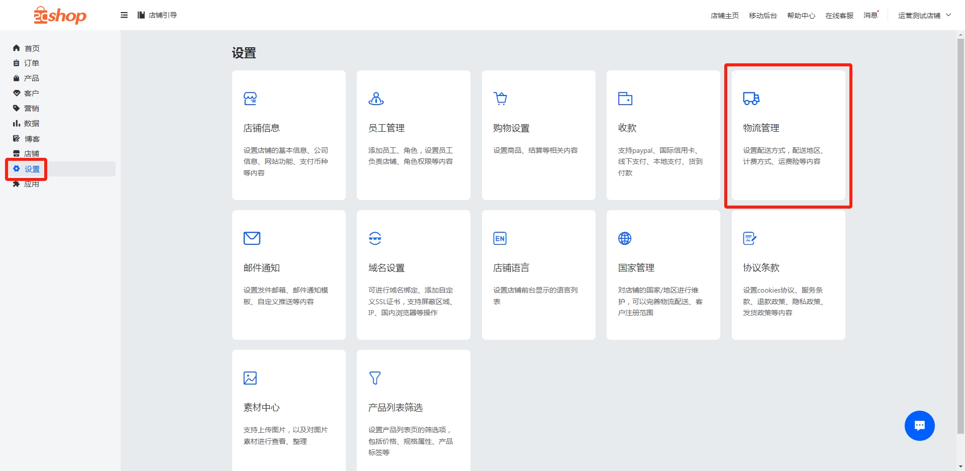This screenshot has height=471, width=965.
Task: Click the scrollbar up arrow
Action: [x=960, y=35]
